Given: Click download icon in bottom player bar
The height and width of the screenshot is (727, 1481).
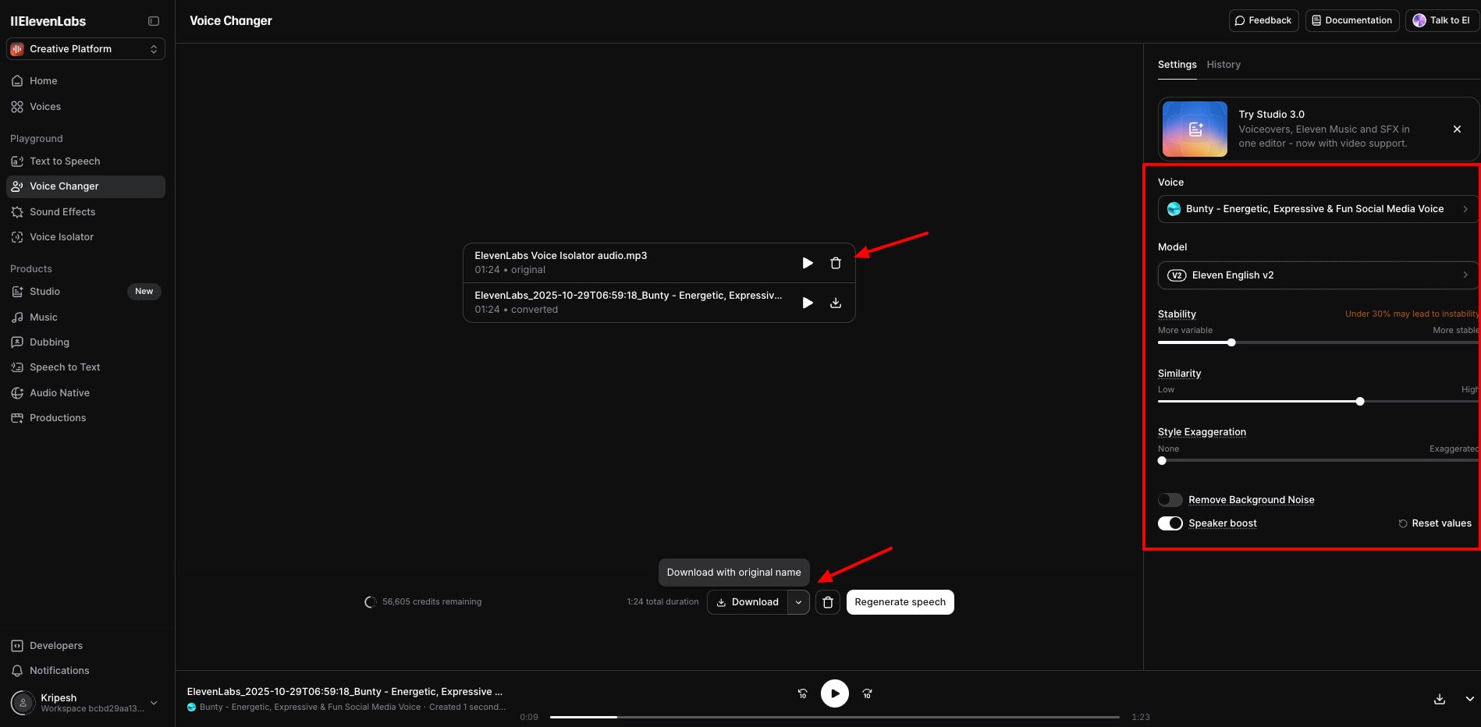Looking at the screenshot, I should tap(1440, 699).
